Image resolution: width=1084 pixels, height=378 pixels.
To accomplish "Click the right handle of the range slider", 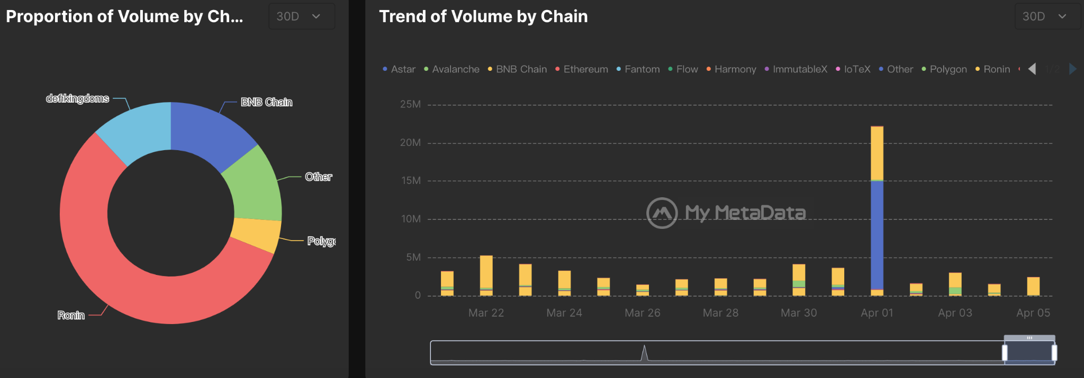I will click(1054, 353).
